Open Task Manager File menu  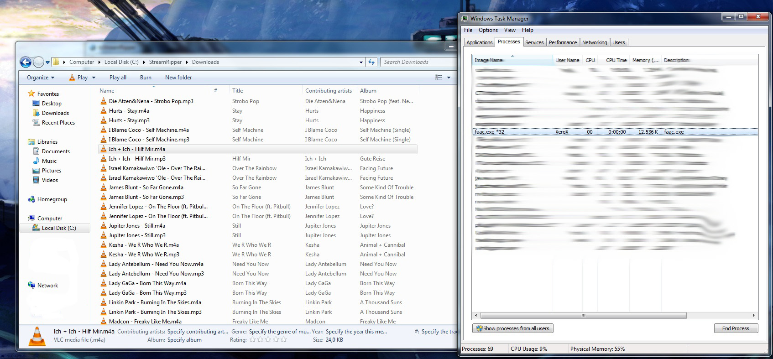tap(468, 30)
